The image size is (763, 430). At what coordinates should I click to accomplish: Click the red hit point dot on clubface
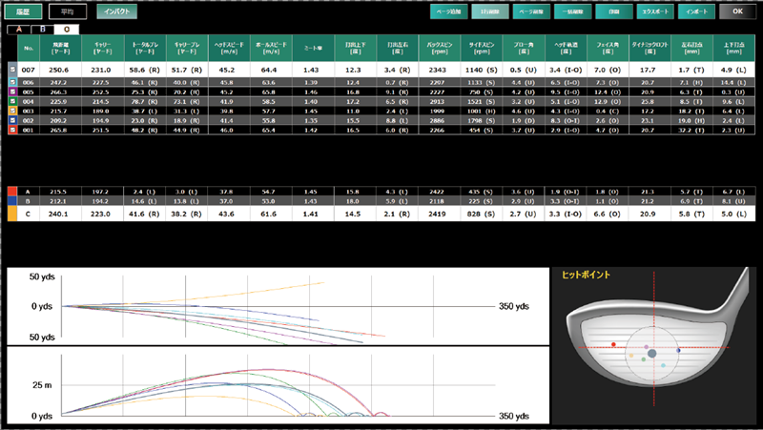tap(613, 343)
